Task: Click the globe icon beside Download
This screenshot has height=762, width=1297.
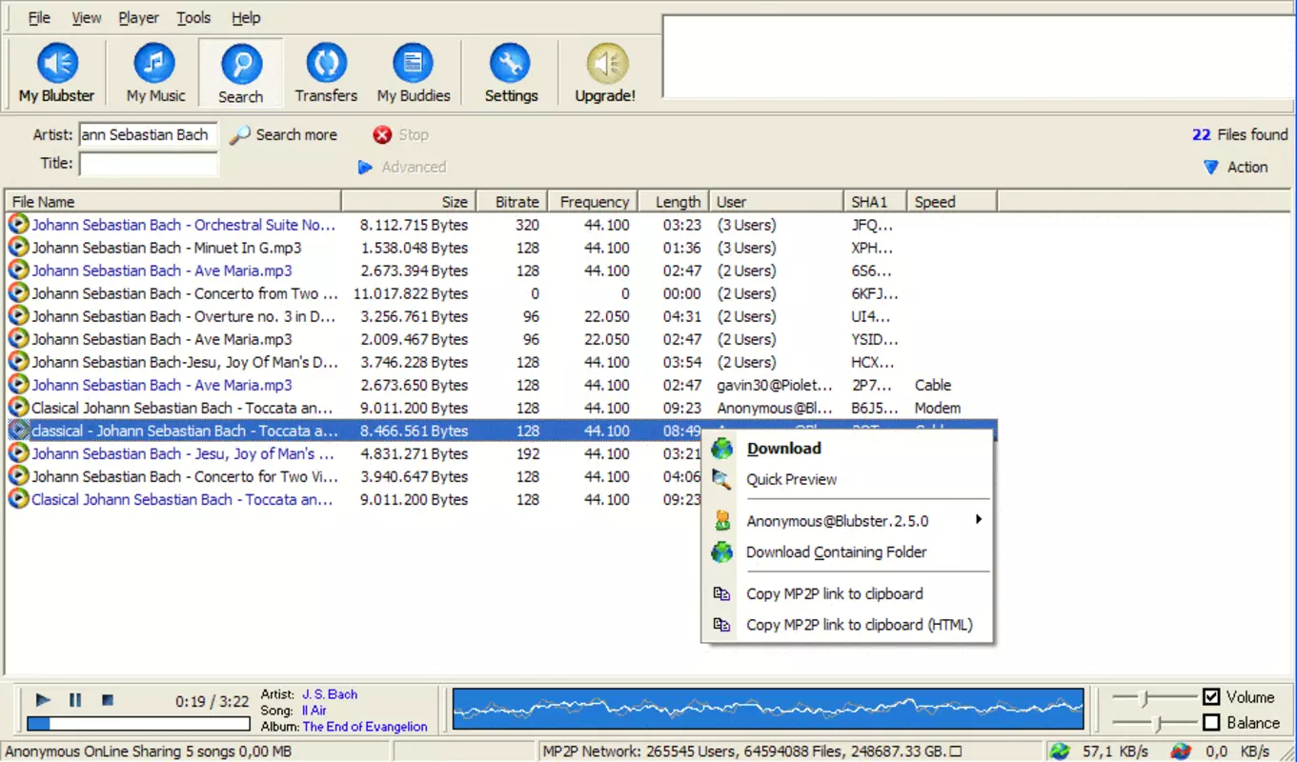Action: [723, 449]
